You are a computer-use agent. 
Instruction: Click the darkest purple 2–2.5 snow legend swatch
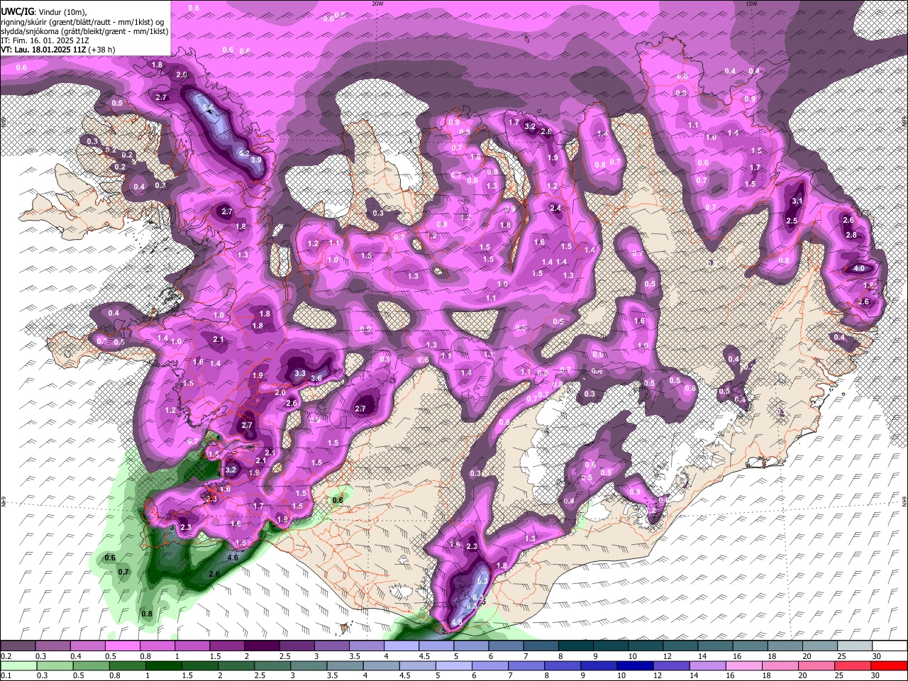point(263,646)
